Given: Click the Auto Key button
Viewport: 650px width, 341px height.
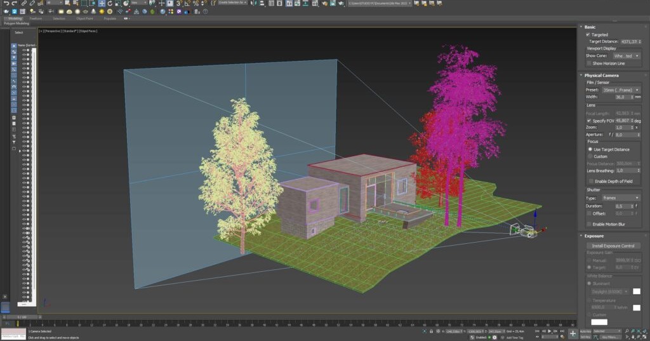Looking at the screenshot, I should (x=586, y=331).
